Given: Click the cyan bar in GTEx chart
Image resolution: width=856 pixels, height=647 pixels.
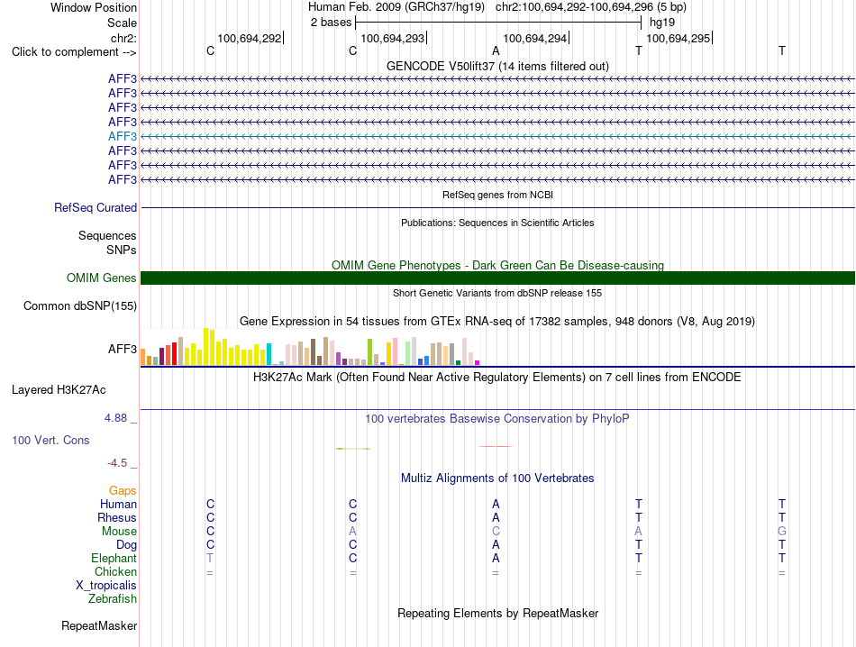Looking at the screenshot, I should point(269,354).
